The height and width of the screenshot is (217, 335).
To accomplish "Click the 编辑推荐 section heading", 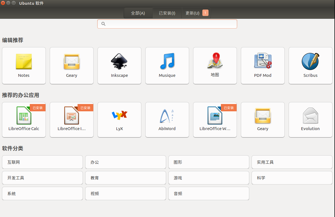I will click(x=13, y=40).
